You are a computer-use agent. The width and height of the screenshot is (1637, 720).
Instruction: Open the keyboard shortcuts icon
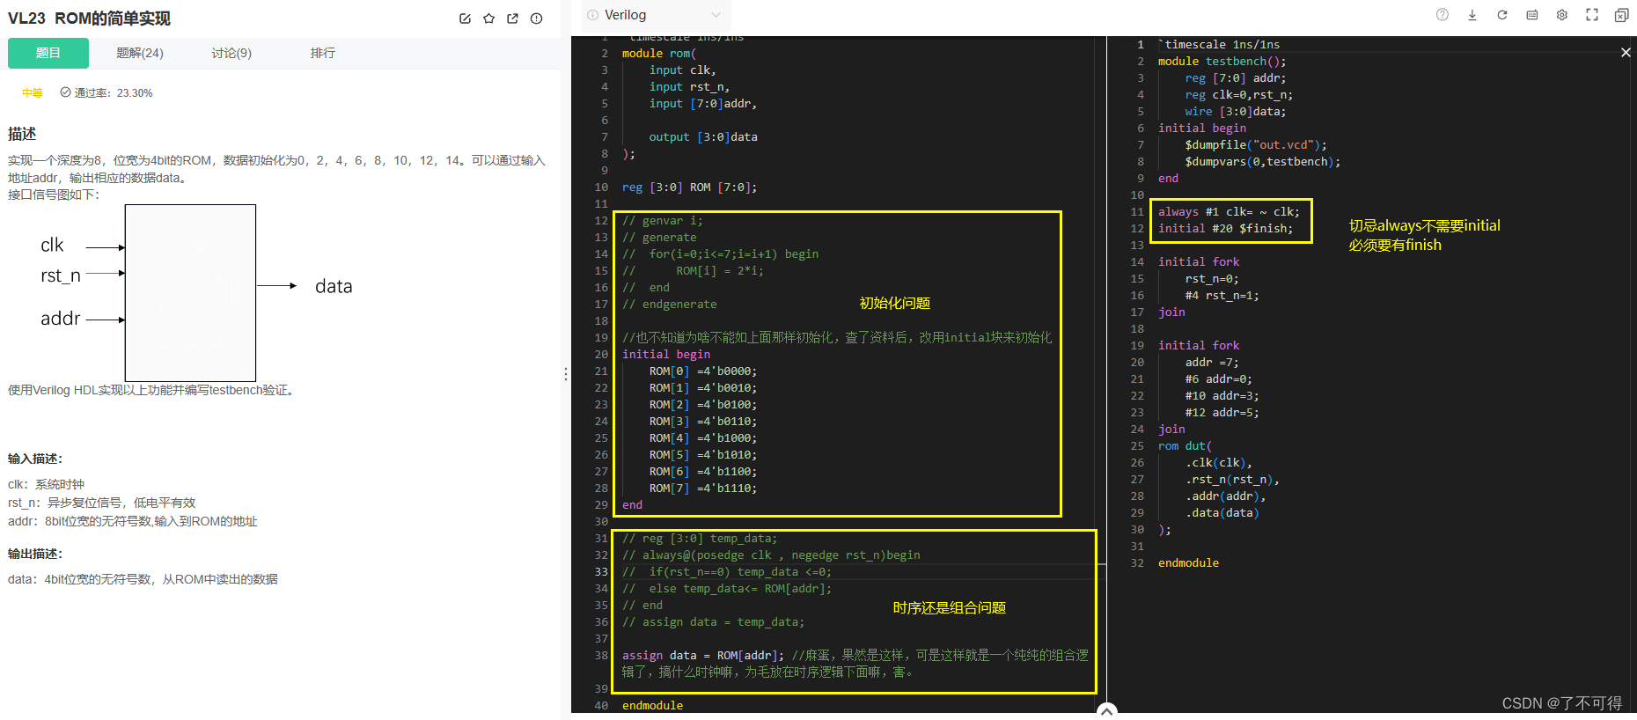click(x=1531, y=15)
